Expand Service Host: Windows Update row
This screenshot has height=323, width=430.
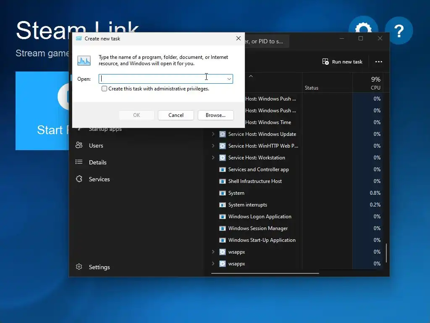coord(213,134)
